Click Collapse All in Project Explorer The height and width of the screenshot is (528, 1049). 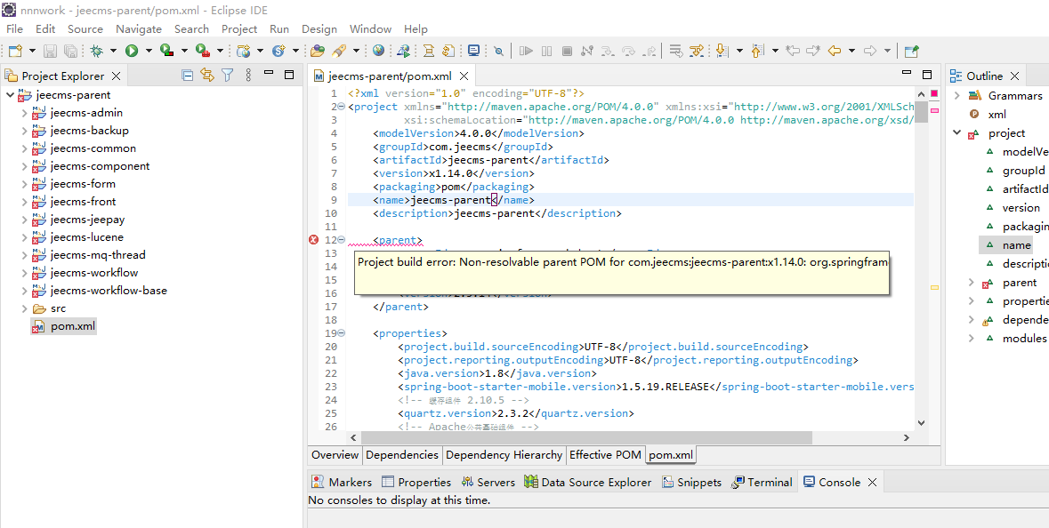[x=188, y=76]
